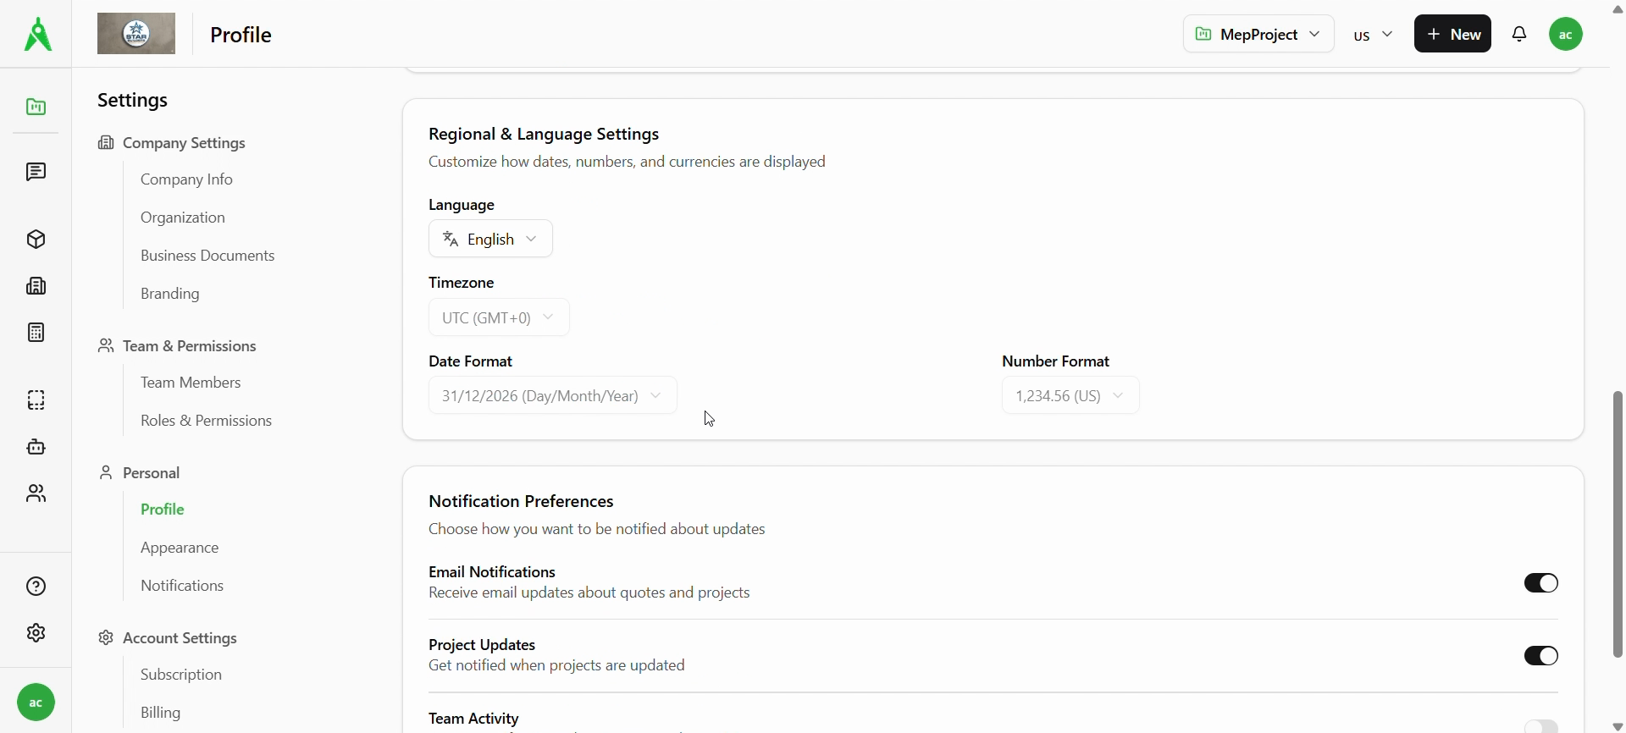This screenshot has width=1626, height=733.
Task: Open the calculator icon in sidebar
Action: [x=36, y=333]
